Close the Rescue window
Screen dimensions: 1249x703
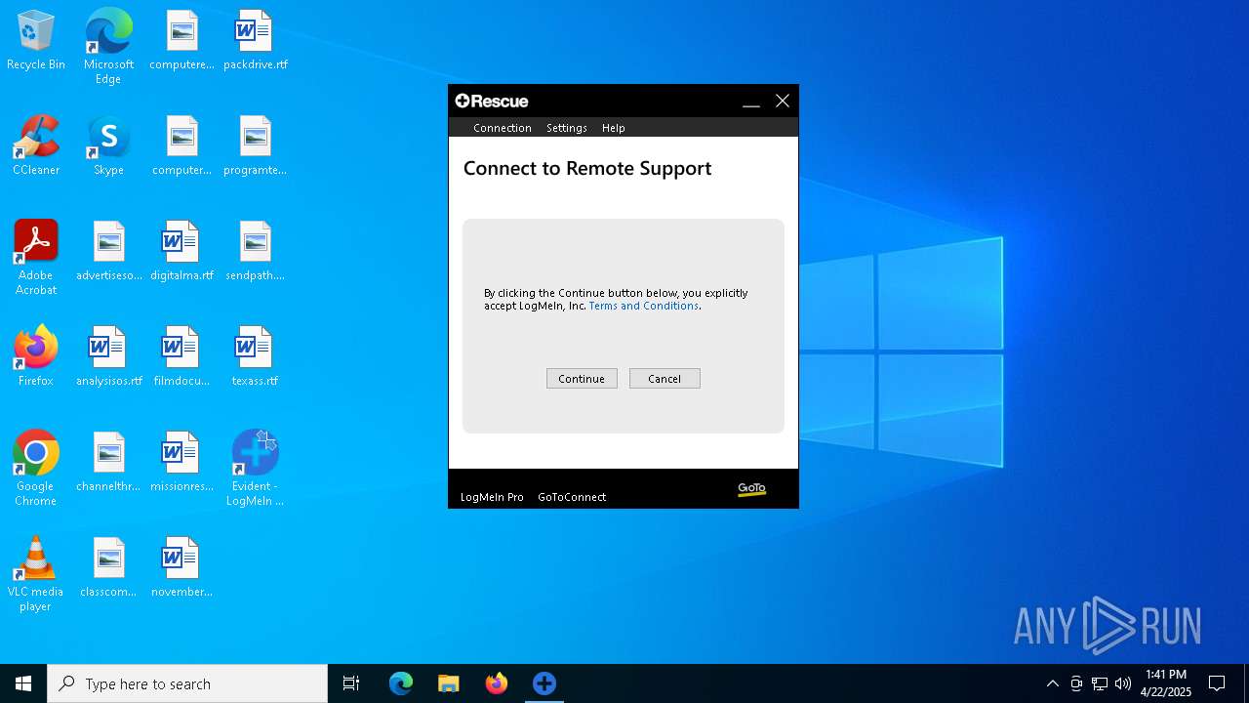783,102
